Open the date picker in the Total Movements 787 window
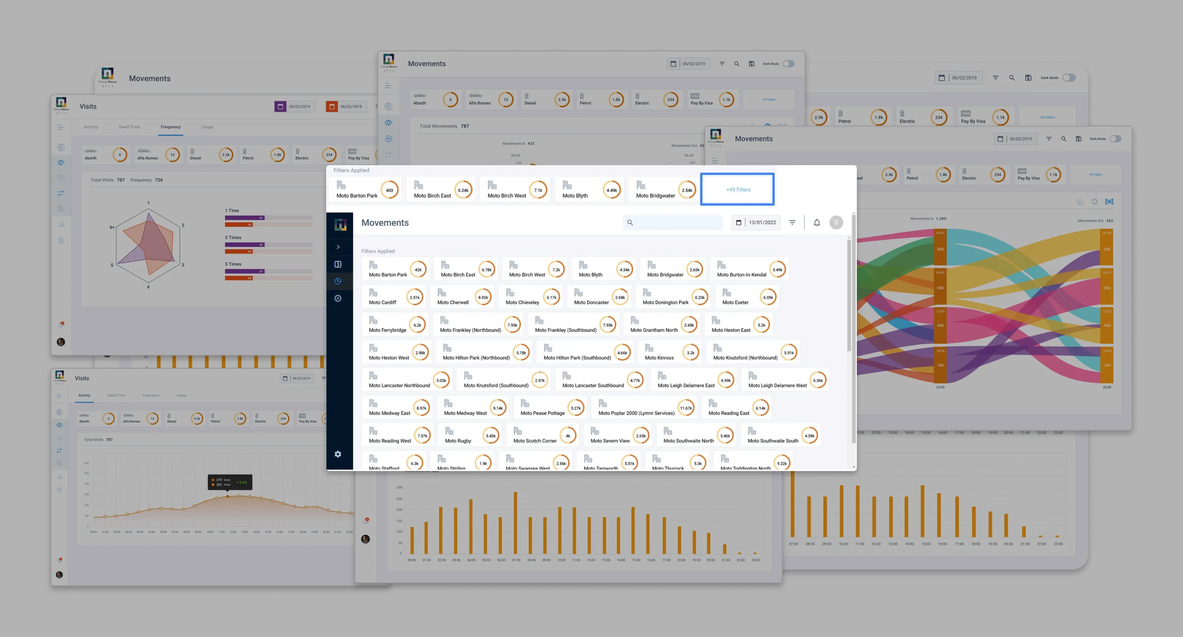This screenshot has width=1183, height=637. pyautogui.click(x=688, y=64)
